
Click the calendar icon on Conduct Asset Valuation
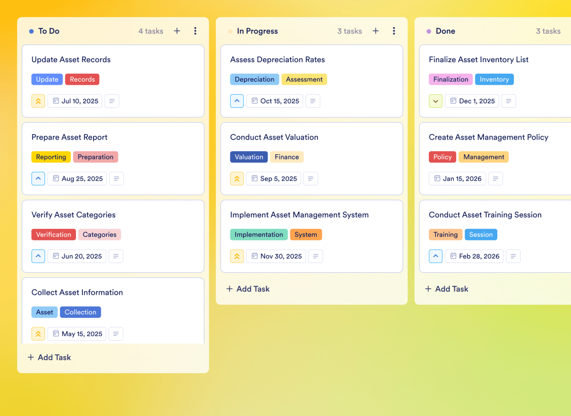point(255,178)
